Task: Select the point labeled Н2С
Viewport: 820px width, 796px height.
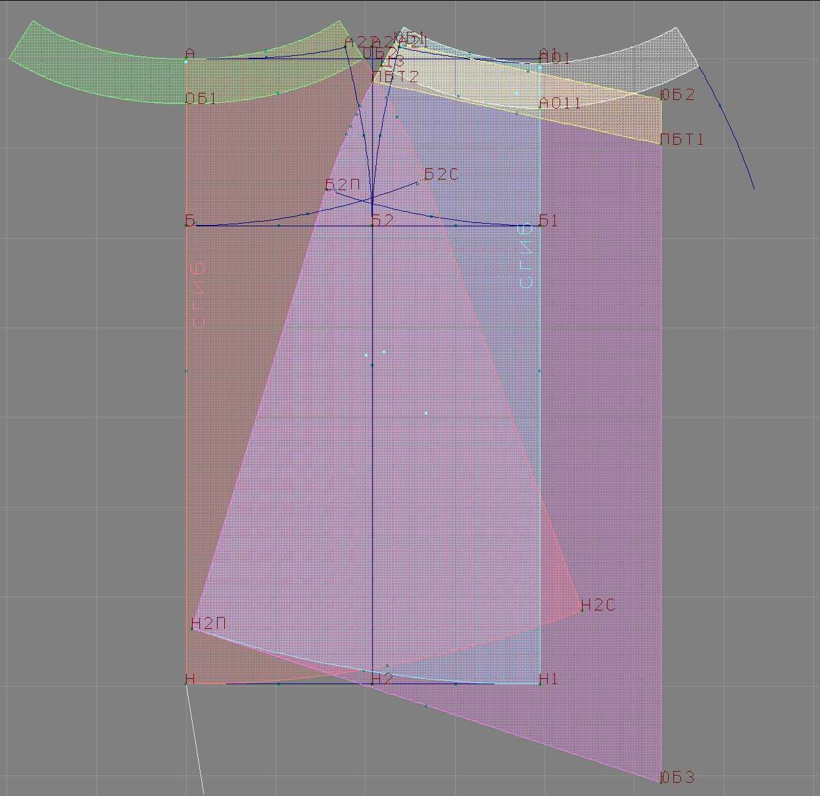Action: tap(598, 605)
